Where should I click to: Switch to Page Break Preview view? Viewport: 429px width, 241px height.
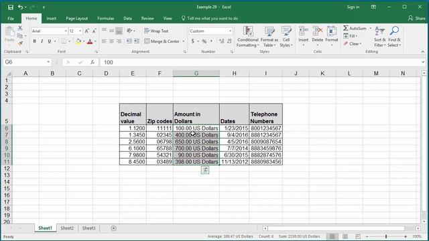358,236
